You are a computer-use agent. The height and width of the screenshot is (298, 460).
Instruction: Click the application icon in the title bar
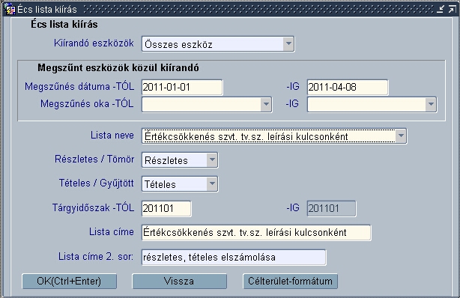[x=10, y=9]
